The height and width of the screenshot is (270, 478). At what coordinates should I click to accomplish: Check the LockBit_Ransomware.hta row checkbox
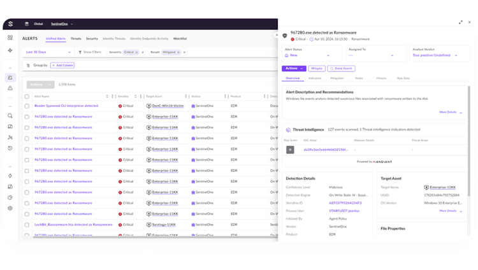point(27,225)
